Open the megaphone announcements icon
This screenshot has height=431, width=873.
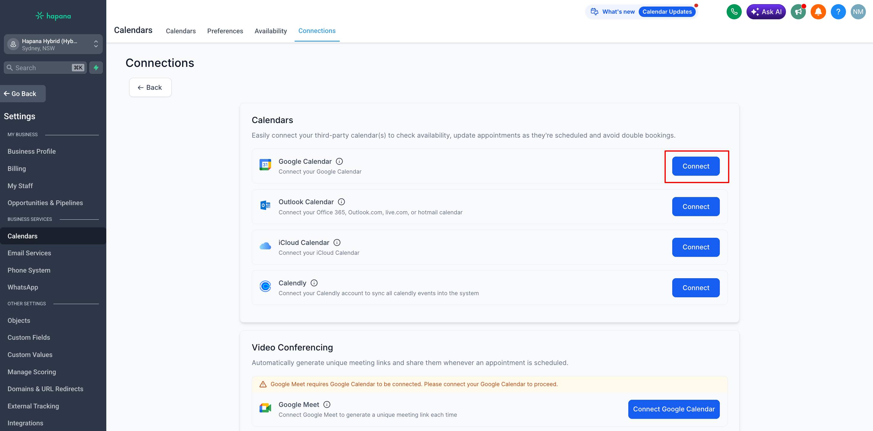click(798, 12)
